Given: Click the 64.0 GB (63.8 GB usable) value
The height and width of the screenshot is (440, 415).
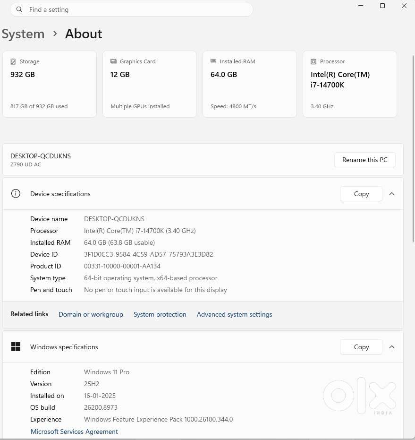Looking at the screenshot, I should 119,242.
